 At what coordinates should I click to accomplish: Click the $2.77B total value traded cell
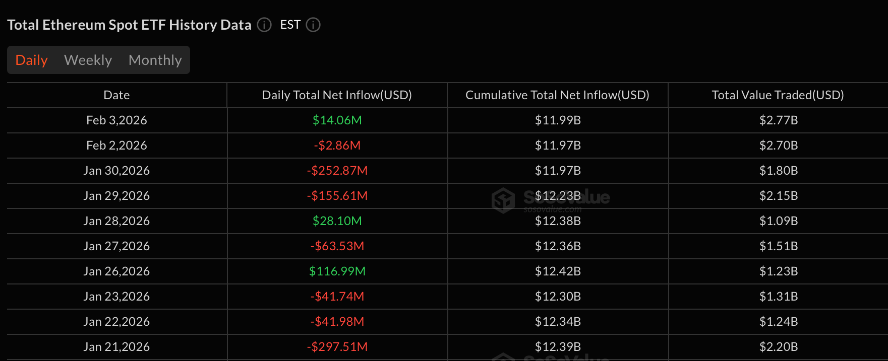pos(778,120)
